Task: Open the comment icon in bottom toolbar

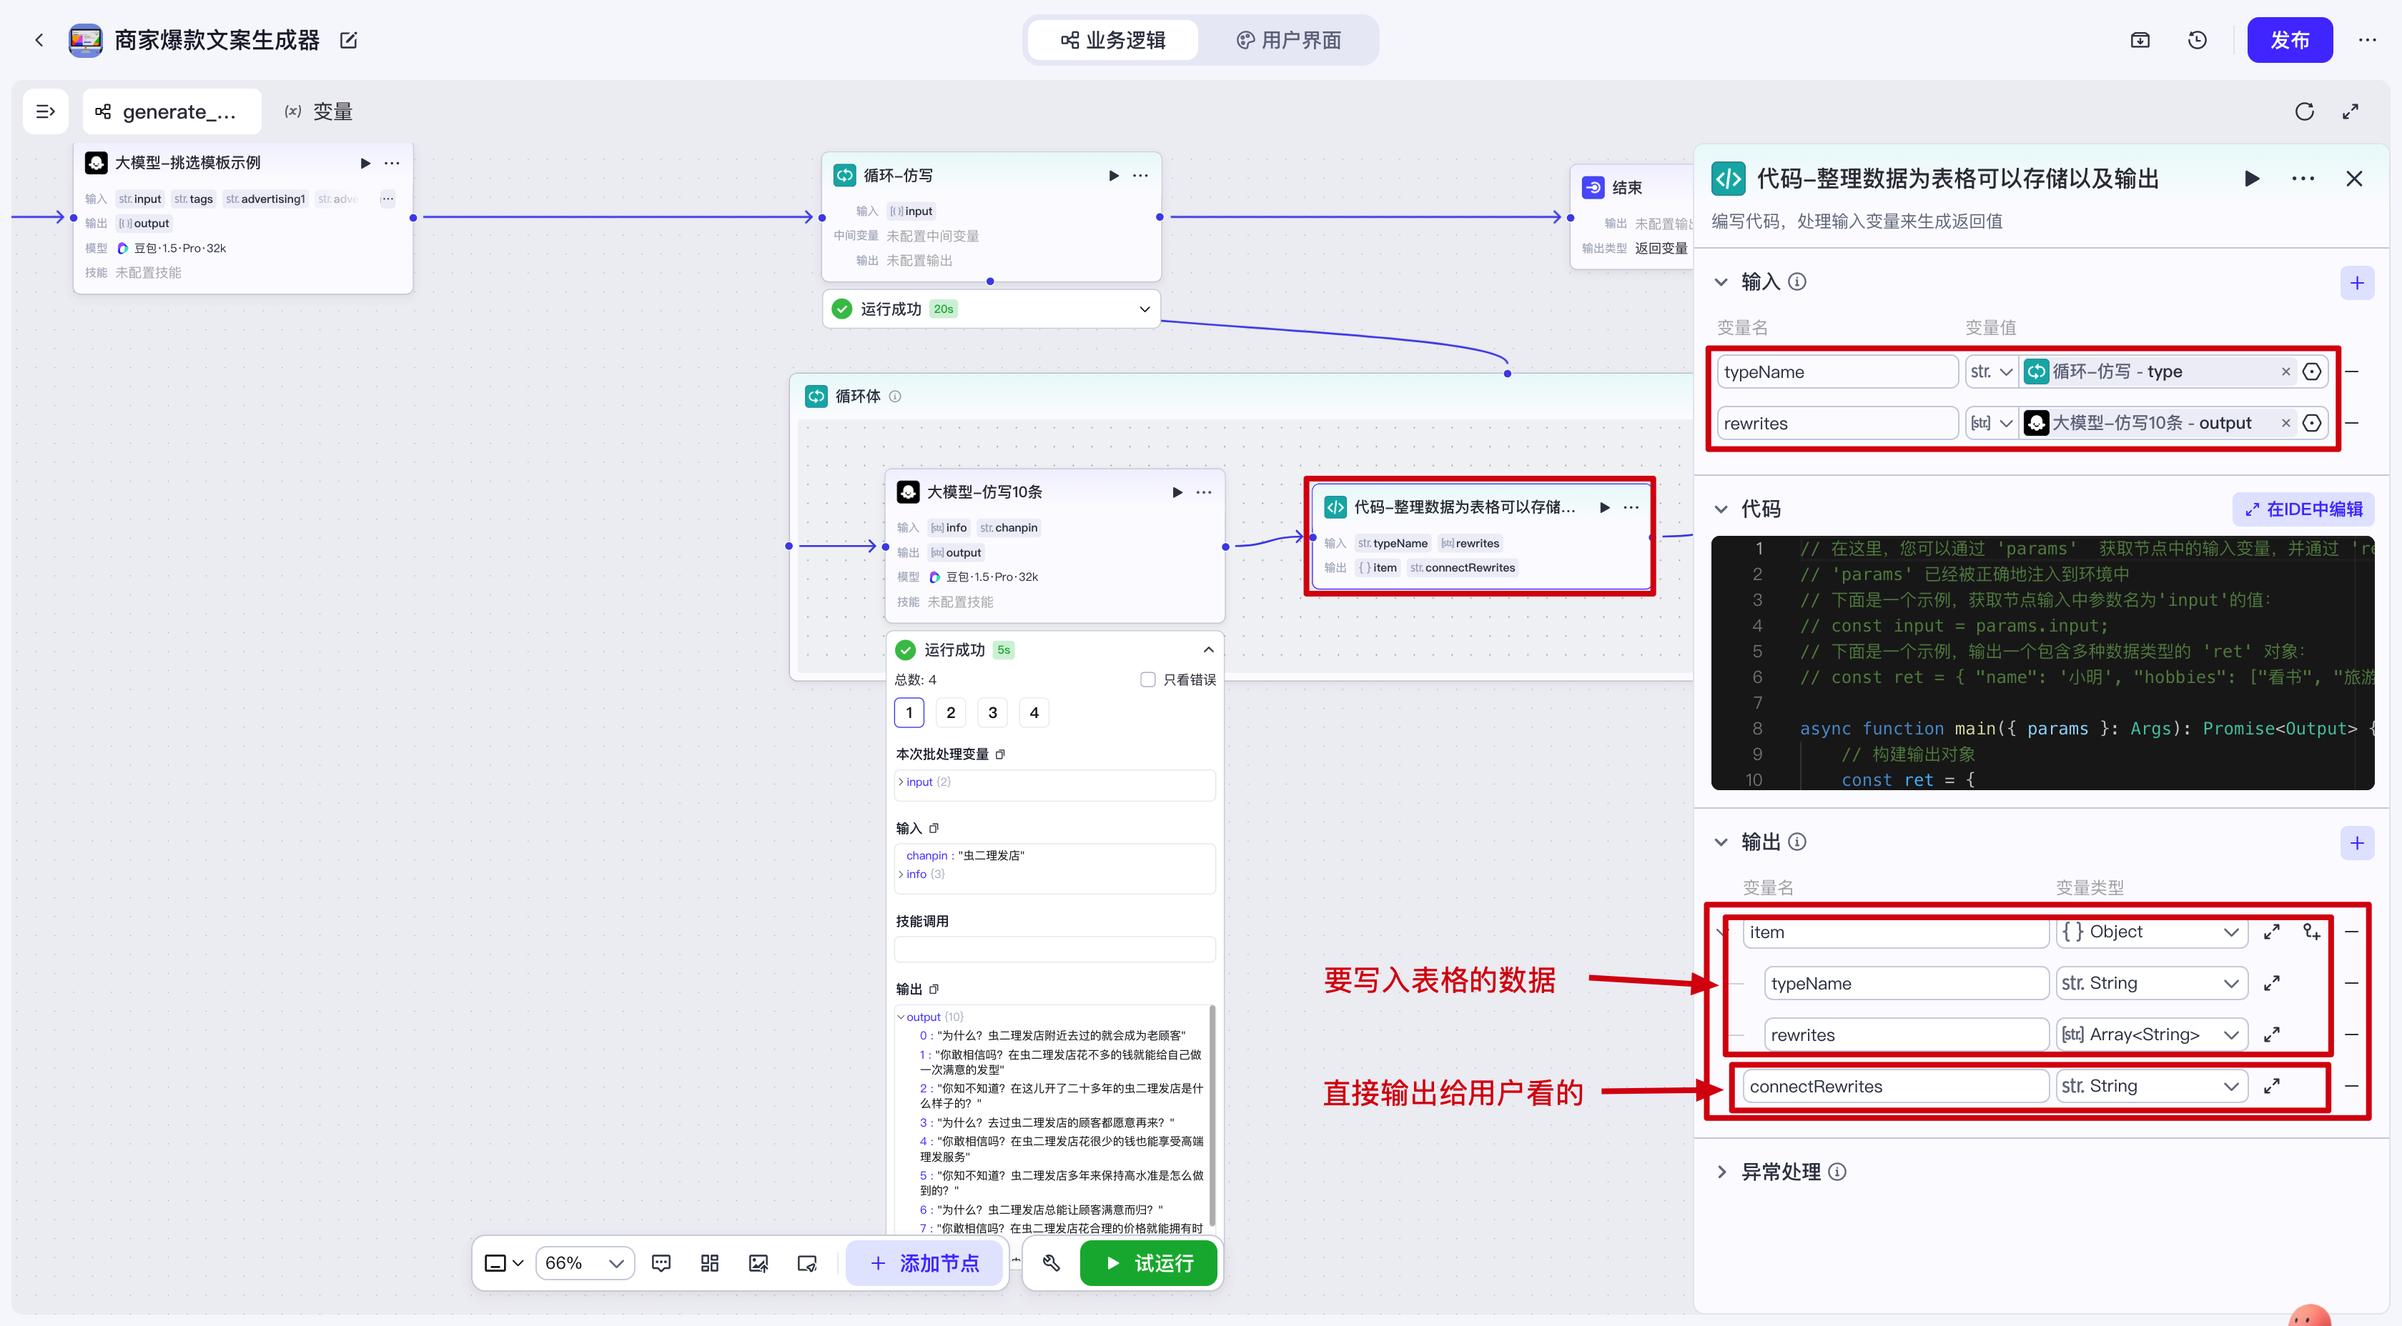Action: (661, 1262)
